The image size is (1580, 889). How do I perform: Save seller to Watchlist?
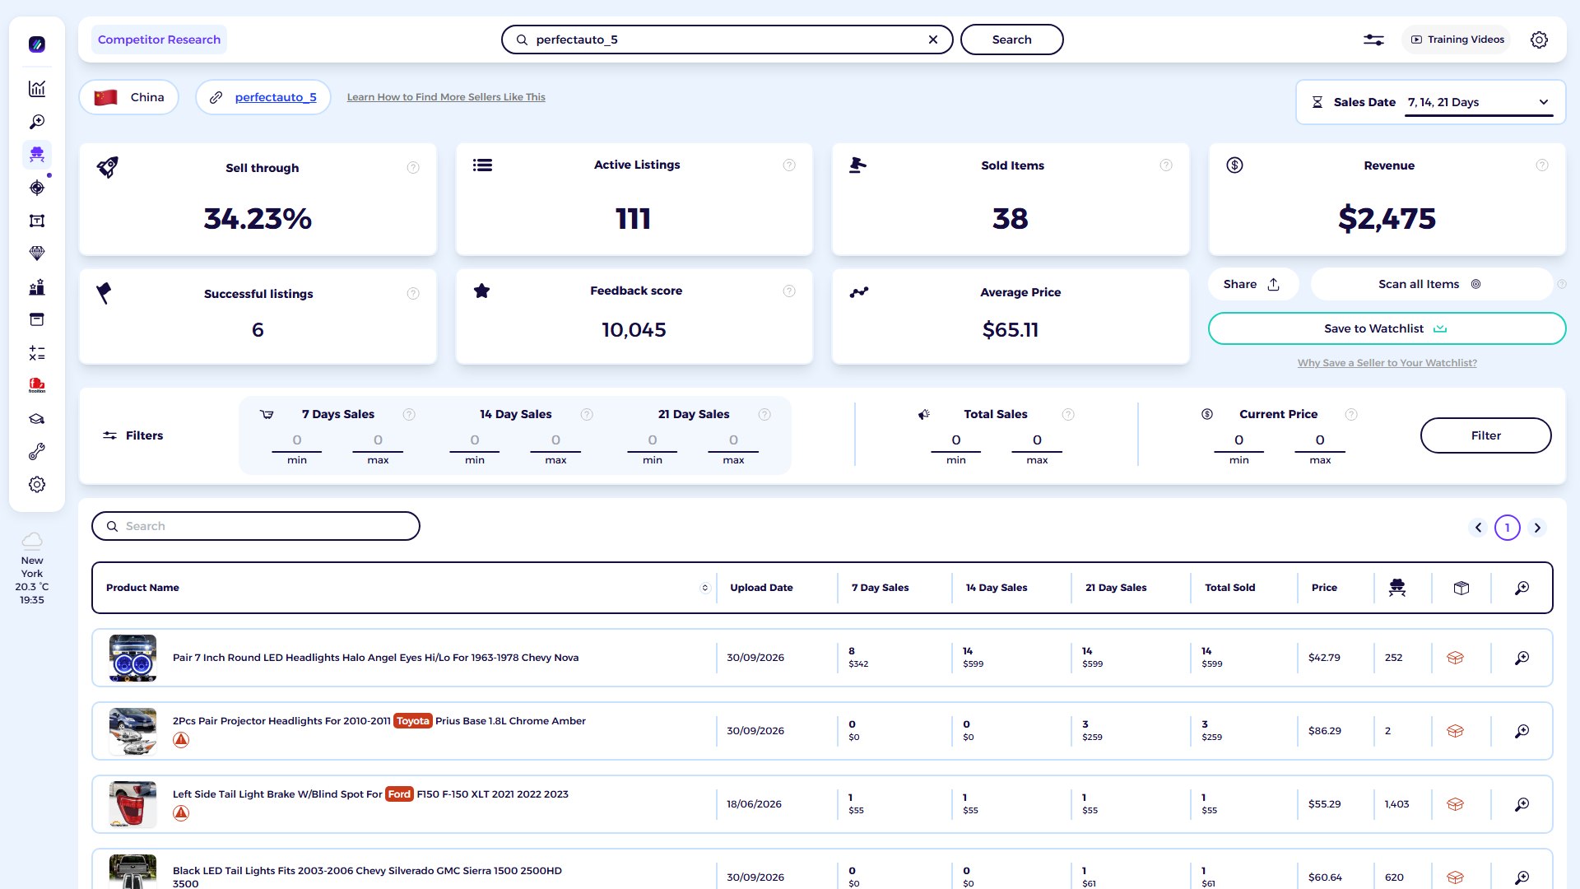(x=1387, y=328)
